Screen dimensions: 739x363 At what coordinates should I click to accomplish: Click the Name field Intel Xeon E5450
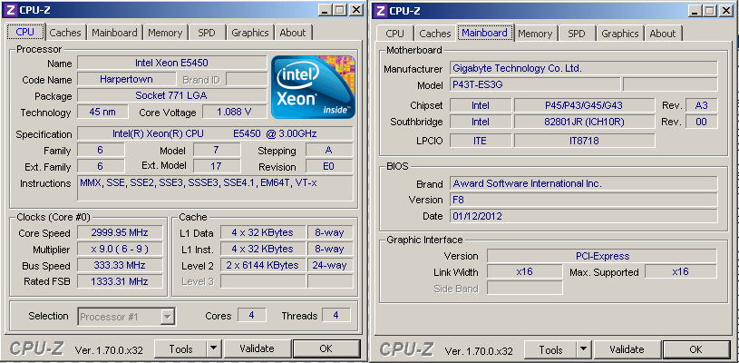(172, 63)
